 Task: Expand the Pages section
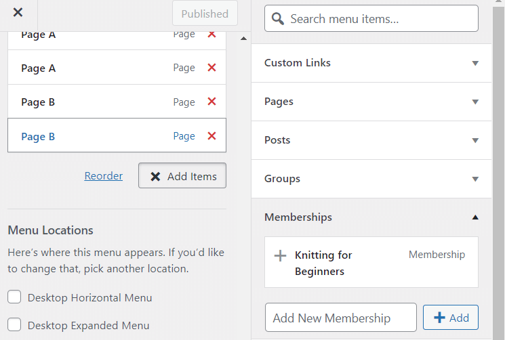371,102
